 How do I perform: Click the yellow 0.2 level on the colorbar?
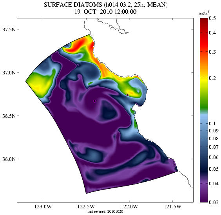[204, 78]
